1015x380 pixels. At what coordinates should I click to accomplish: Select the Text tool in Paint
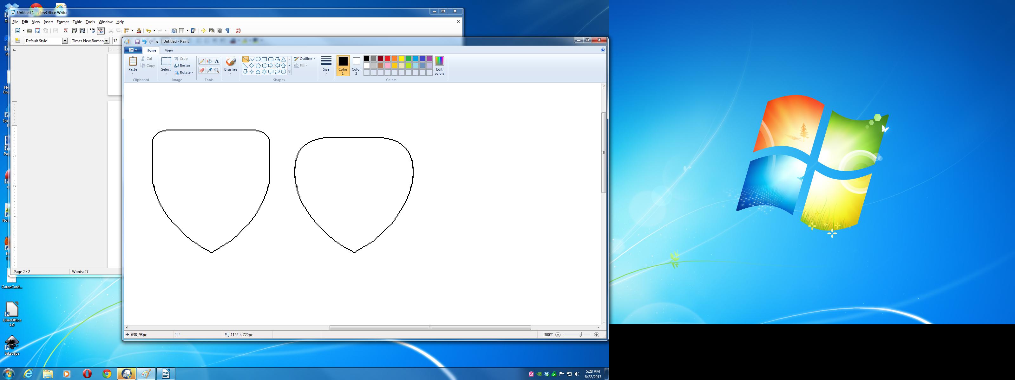pyautogui.click(x=217, y=61)
